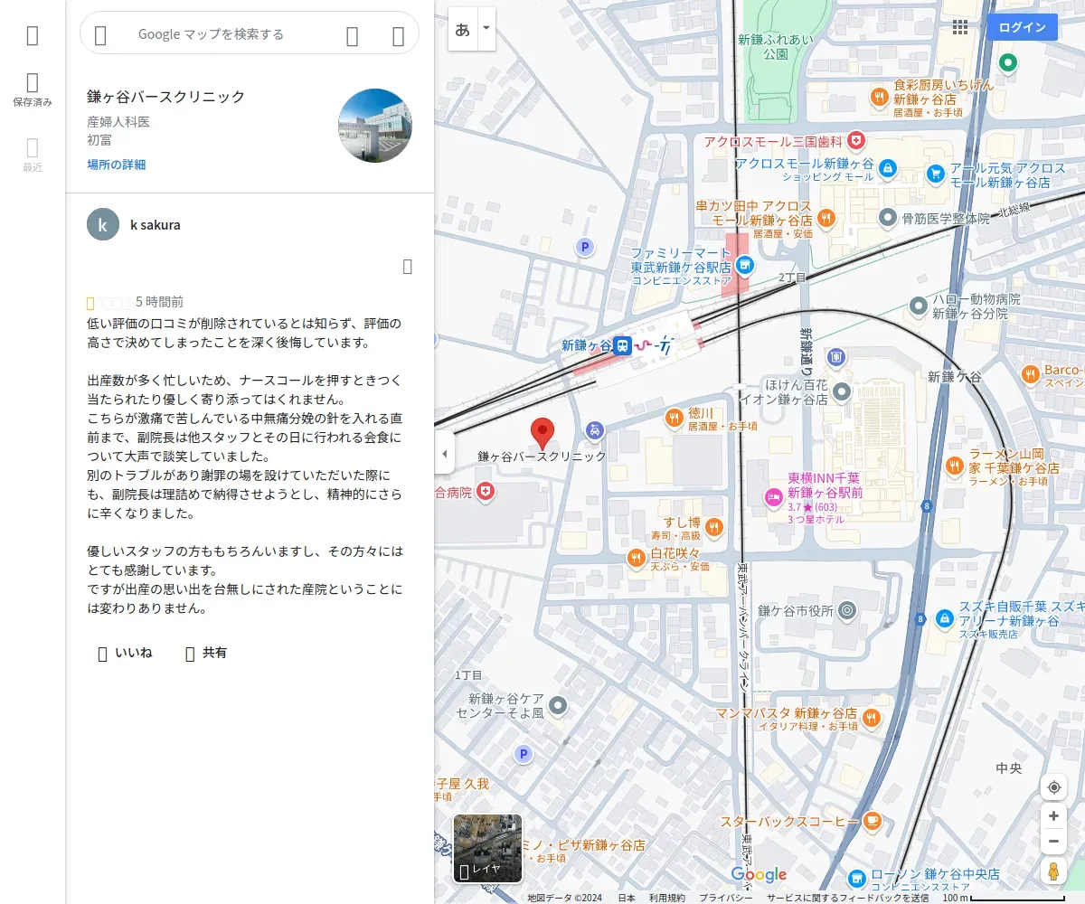Click the いいね like button

(x=126, y=653)
